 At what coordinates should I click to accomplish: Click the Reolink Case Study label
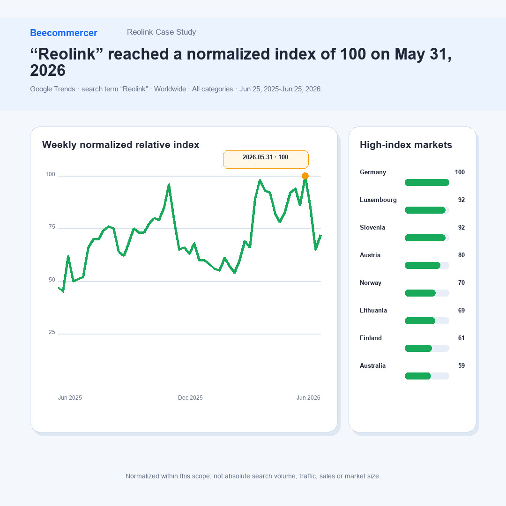(161, 32)
